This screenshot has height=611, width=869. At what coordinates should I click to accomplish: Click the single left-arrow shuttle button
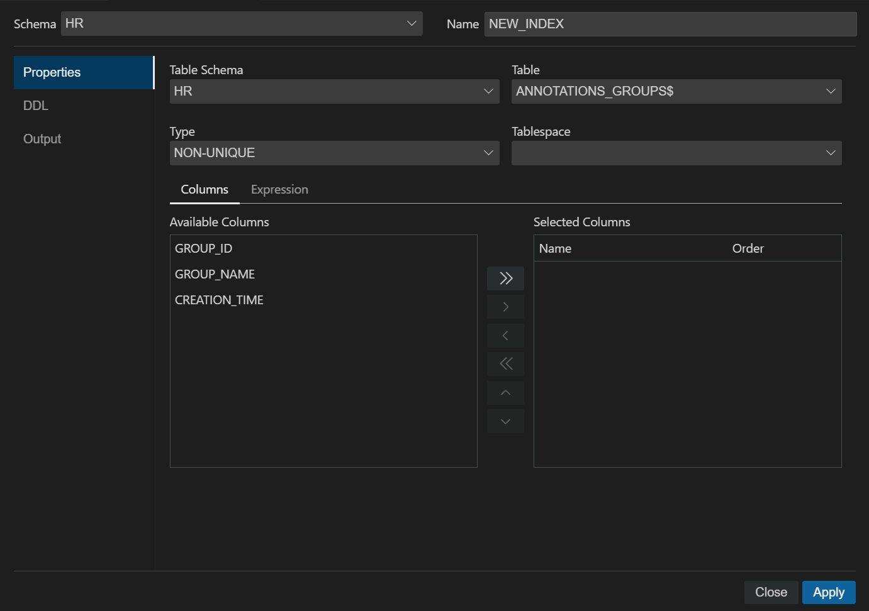505,335
